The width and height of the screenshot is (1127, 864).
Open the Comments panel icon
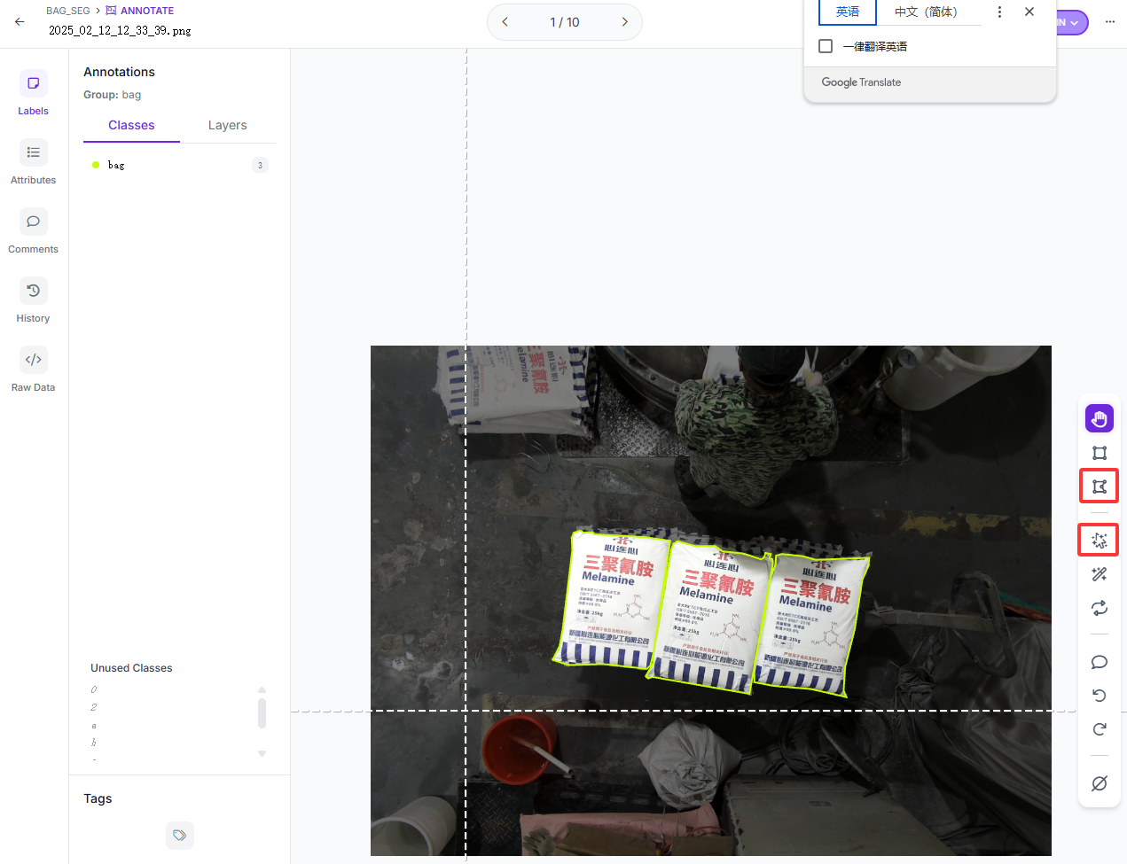(33, 222)
